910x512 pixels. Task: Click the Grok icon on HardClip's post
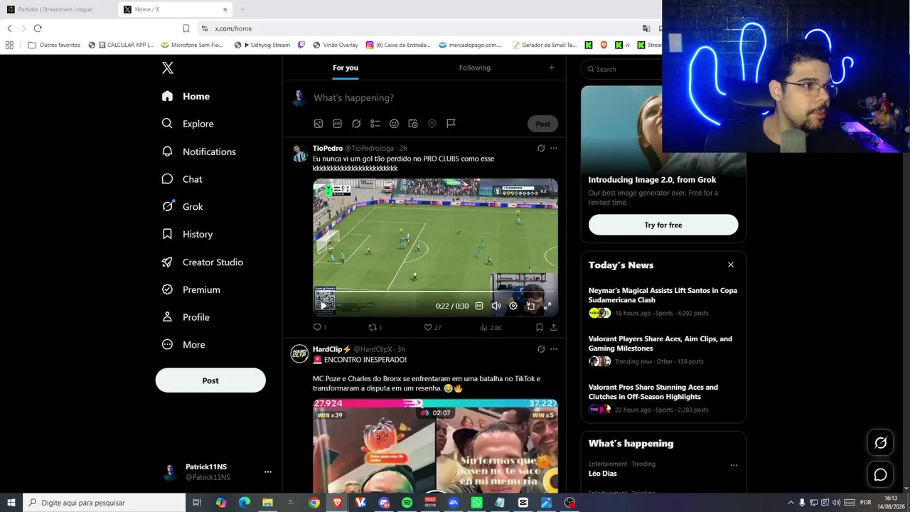[x=541, y=349]
